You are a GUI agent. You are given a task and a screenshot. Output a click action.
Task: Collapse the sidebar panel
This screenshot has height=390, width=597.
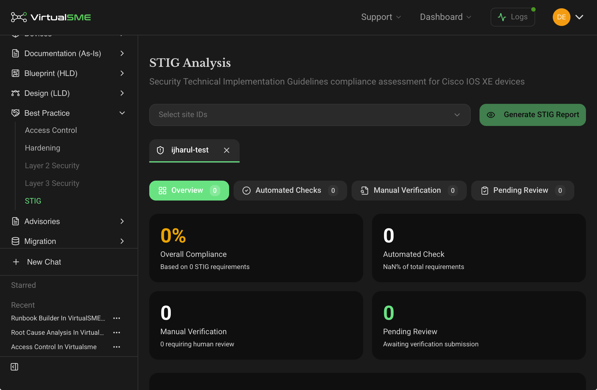point(14,367)
